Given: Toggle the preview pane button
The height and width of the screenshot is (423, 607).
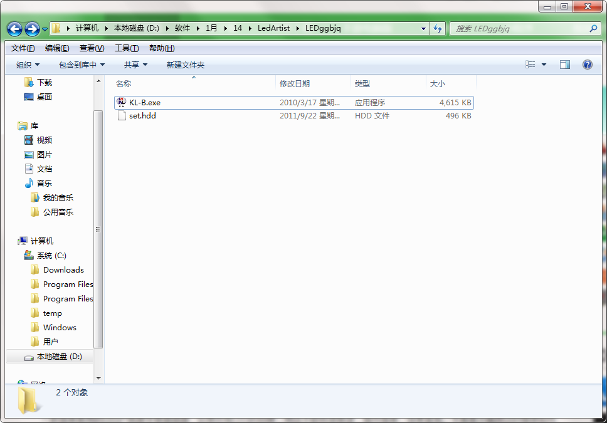Looking at the screenshot, I should [x=565, y=64].
